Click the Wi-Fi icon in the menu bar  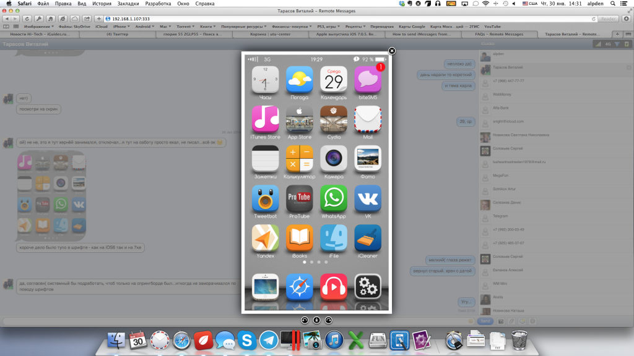(485, 4)
